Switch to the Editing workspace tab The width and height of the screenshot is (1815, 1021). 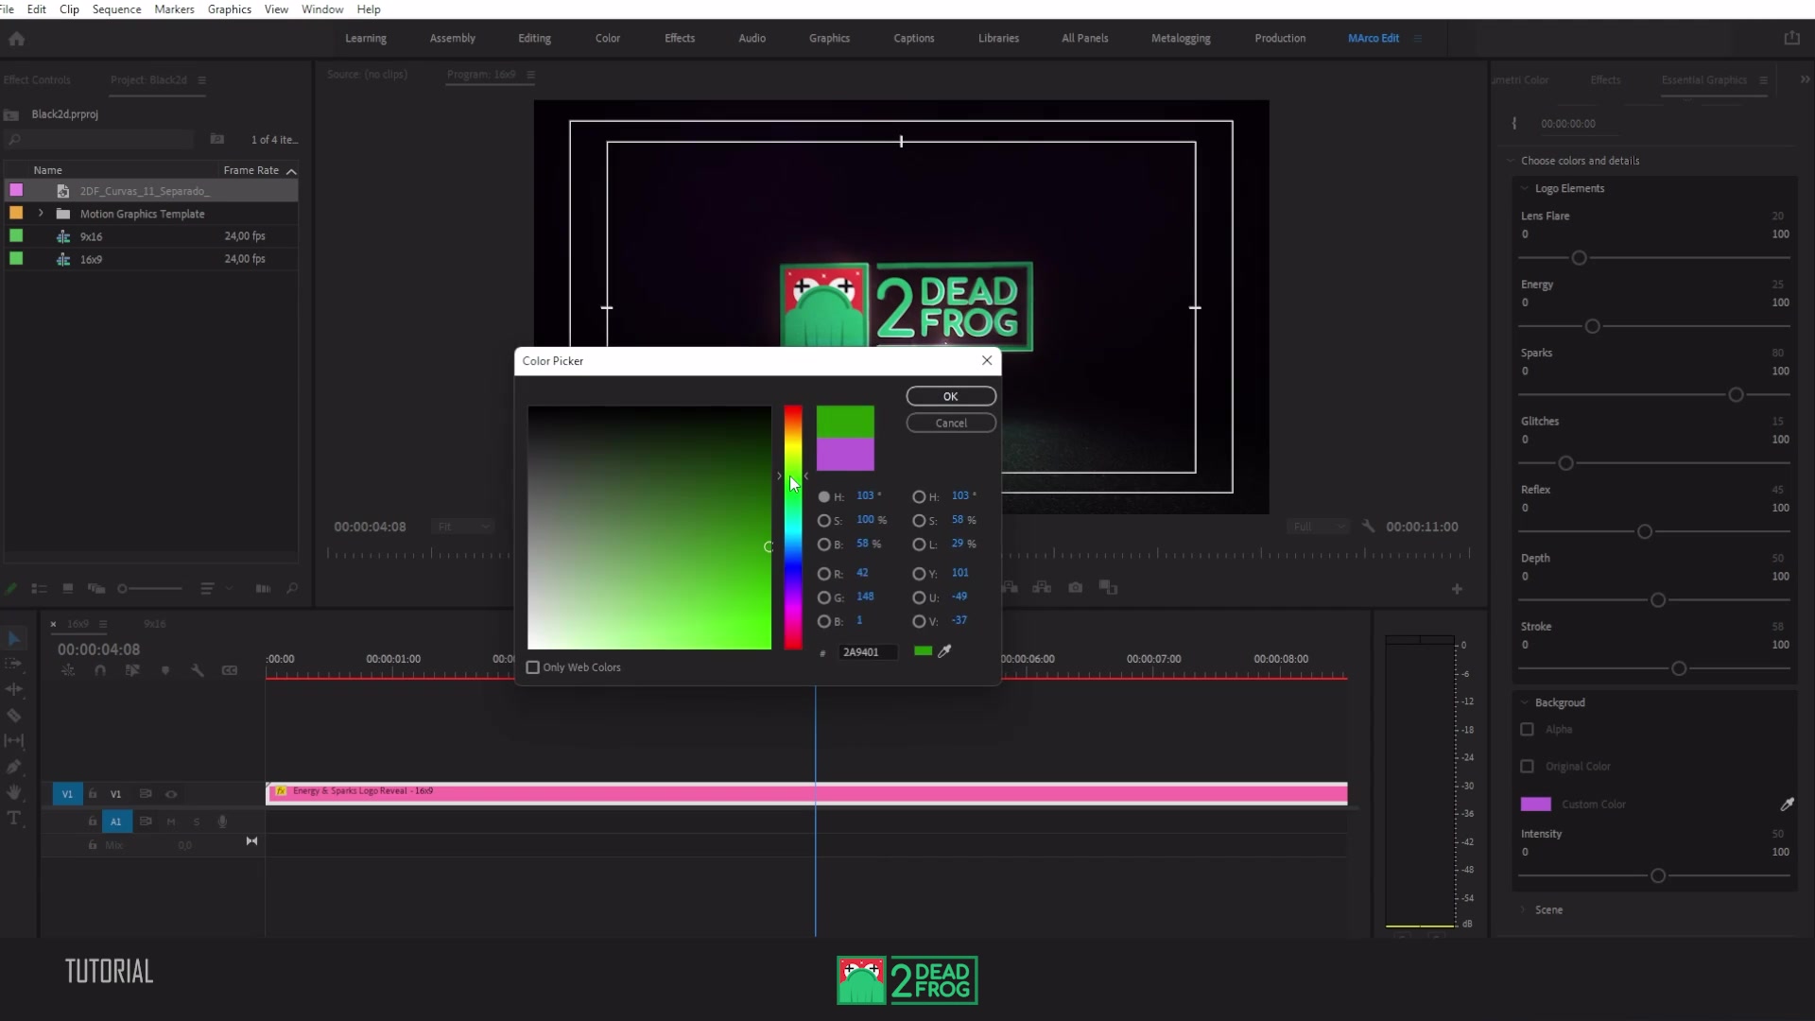click(x=534, y=38)
